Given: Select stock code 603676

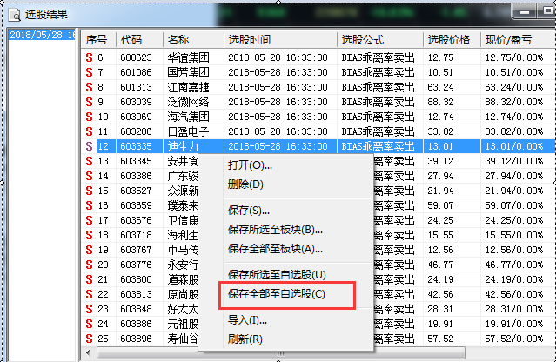Looking at the screenshot, I should tap(136, 220).
